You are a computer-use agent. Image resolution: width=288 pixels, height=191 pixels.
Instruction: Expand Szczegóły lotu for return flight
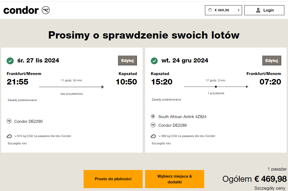click(x=161, y=143)
